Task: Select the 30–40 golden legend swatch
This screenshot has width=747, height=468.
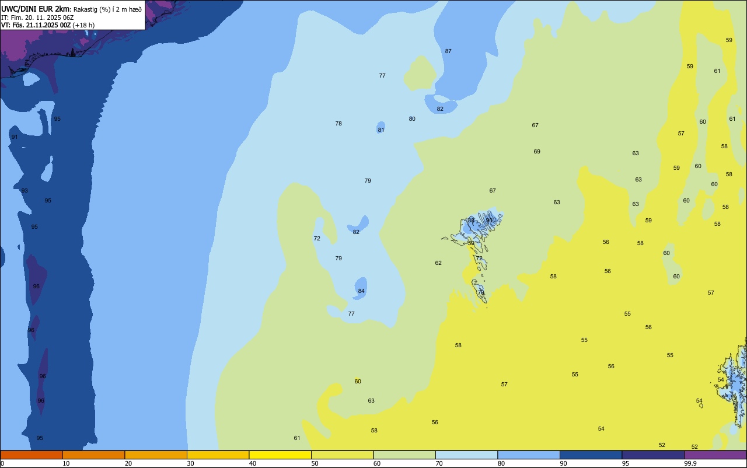Action: [x=218, y=455]
